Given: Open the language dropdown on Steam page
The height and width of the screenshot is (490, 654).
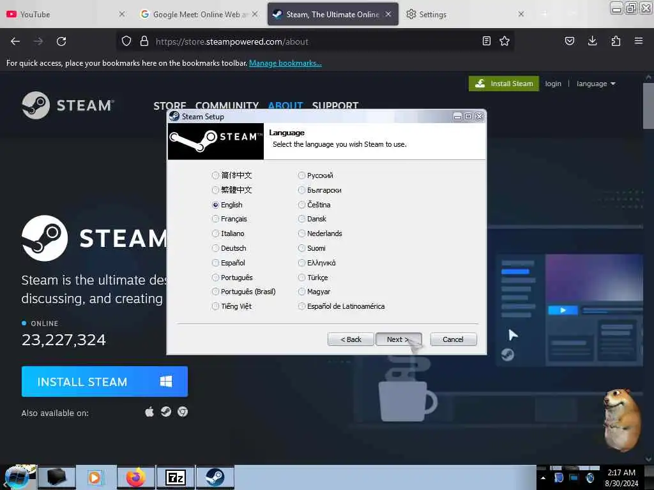Looking at the screenshot, I should coord(596,84).
